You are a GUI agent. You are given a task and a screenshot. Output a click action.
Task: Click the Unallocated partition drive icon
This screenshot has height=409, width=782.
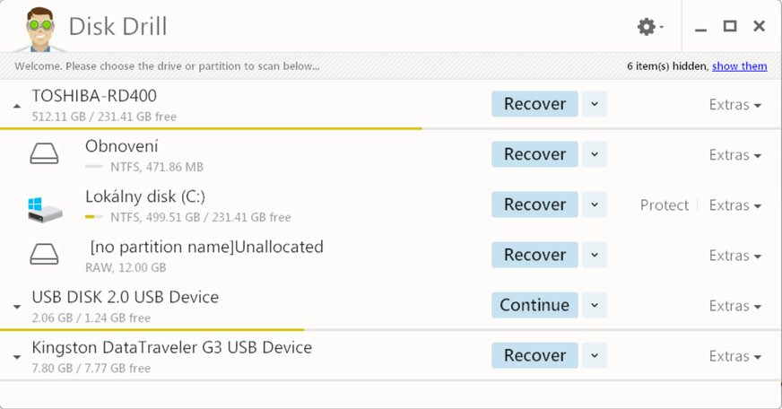pyautogui.click(x=45, y=255)
